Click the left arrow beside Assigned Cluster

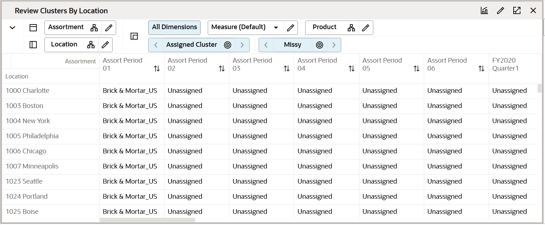click(x=155, y=45)
